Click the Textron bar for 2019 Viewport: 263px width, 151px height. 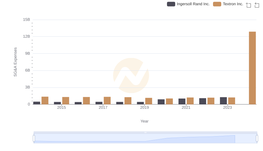tap(149, 101)
